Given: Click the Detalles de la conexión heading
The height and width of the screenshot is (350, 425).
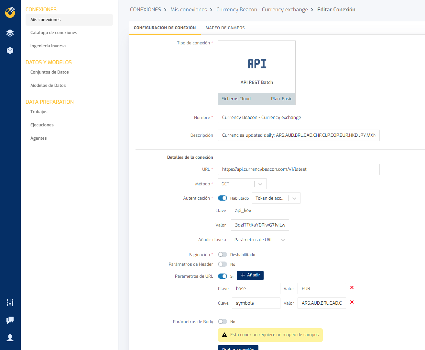Looking at the screenshot, I should (190, 157).
